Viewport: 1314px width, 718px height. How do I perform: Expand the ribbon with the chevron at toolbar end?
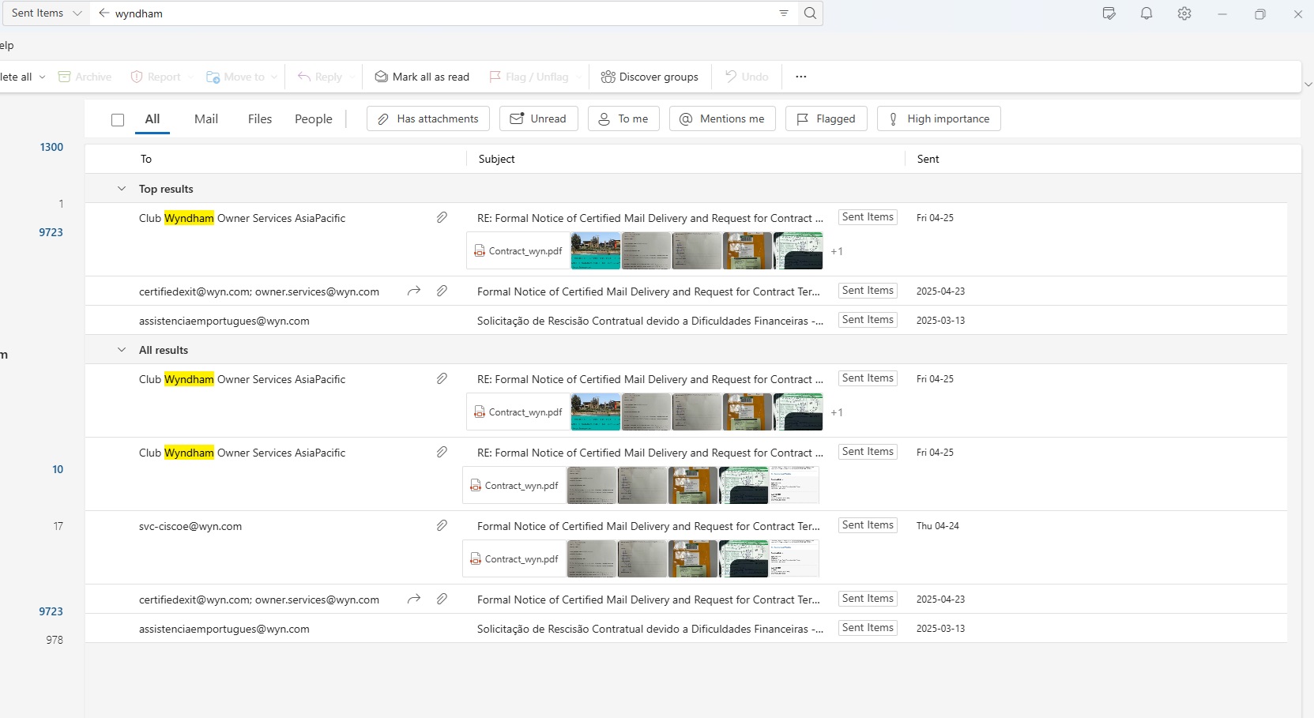(1308, 84)
